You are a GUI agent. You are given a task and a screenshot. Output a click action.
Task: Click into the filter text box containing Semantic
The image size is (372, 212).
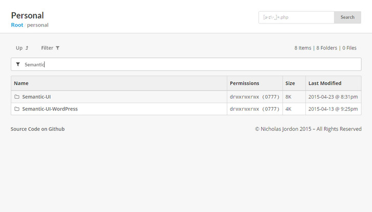pos(190,64)
